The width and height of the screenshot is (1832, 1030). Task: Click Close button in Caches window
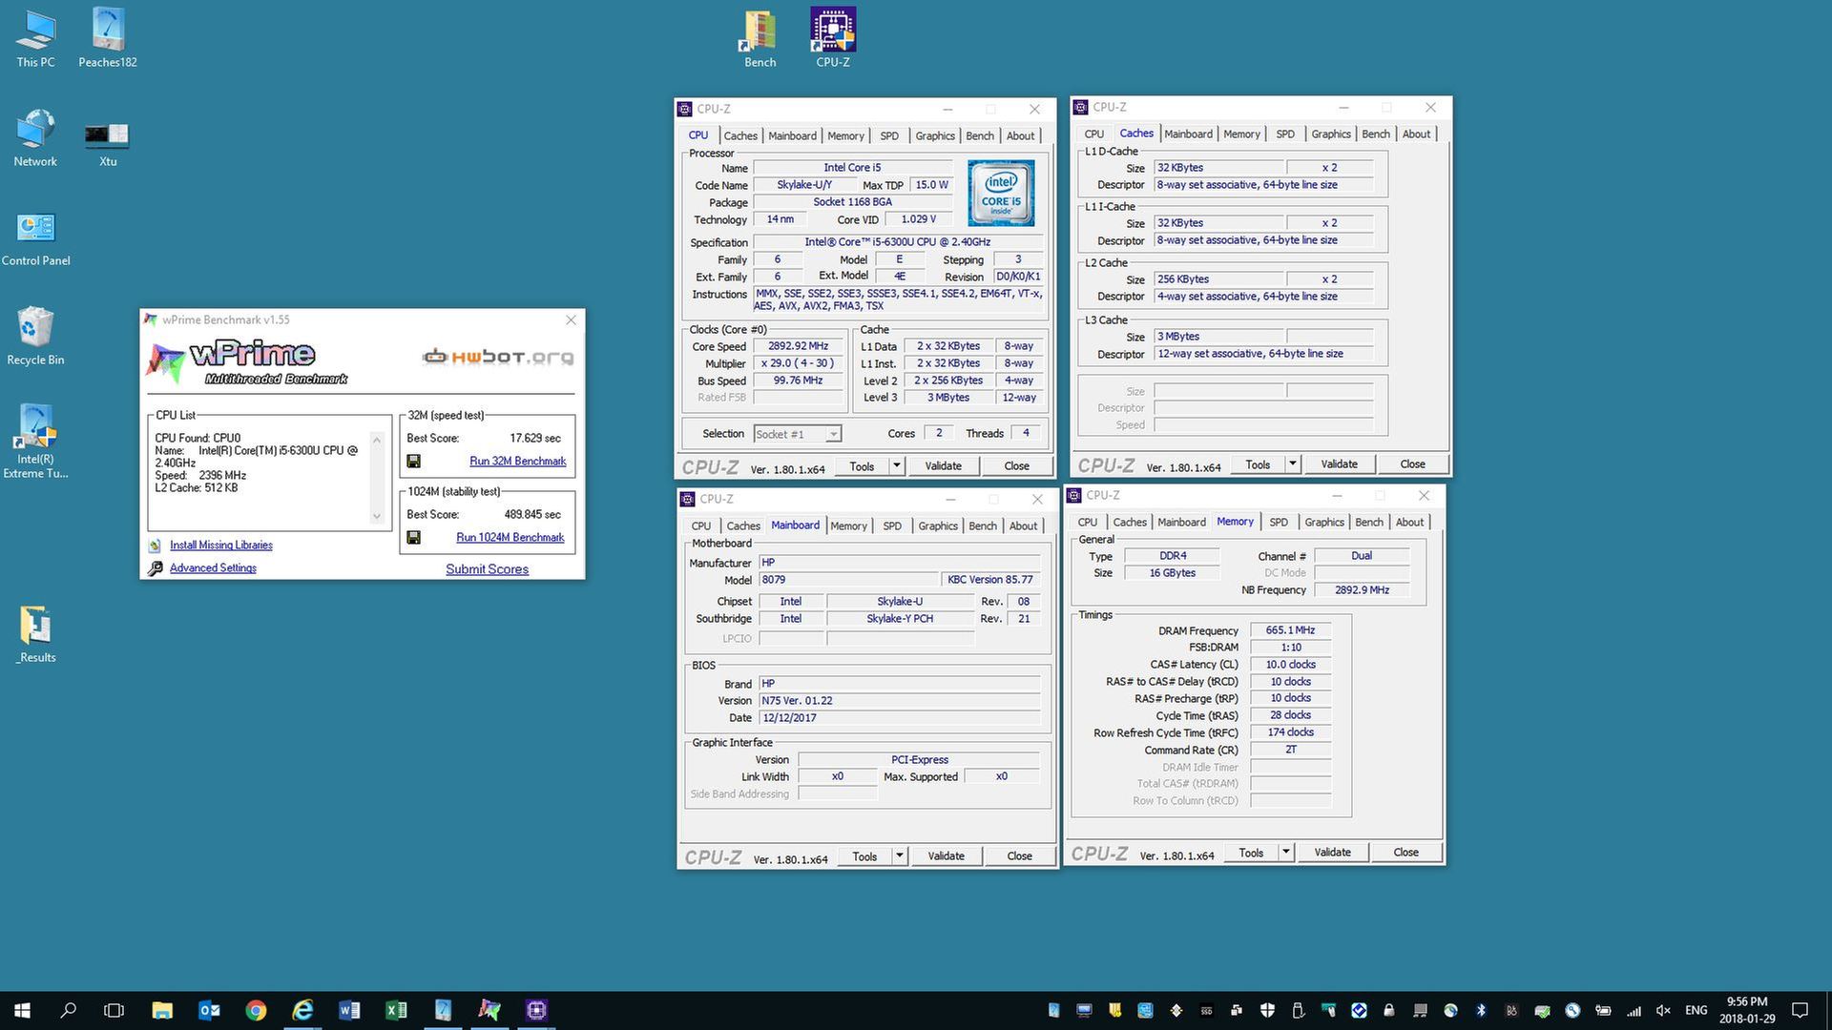coord(1412,463)
